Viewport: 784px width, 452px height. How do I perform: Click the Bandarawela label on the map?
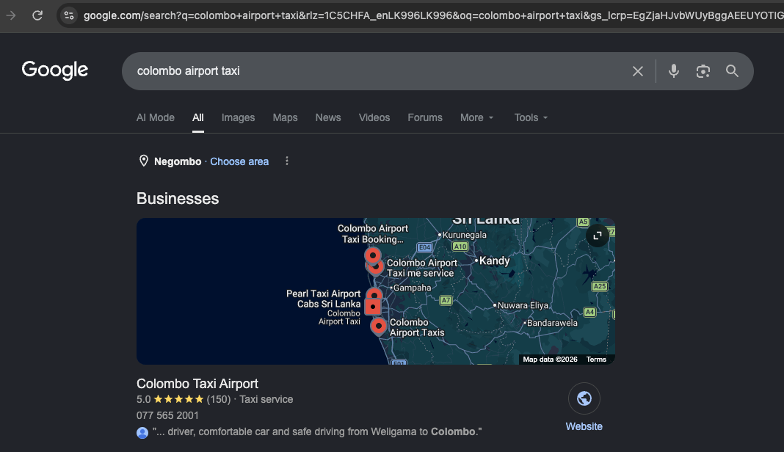tap(552, 323)
